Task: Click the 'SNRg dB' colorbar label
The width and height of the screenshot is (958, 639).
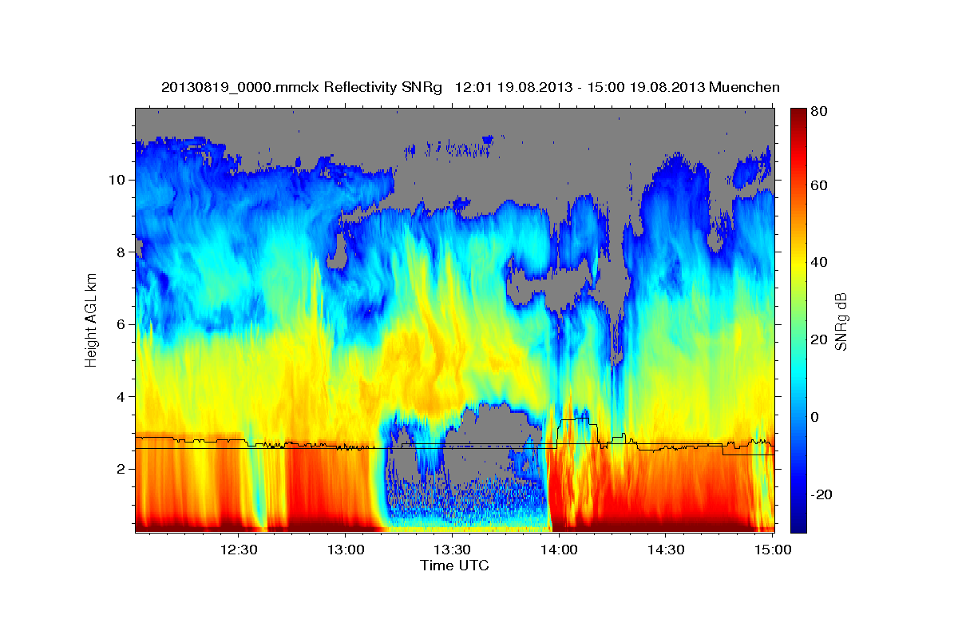Action: tap(840, 321)
